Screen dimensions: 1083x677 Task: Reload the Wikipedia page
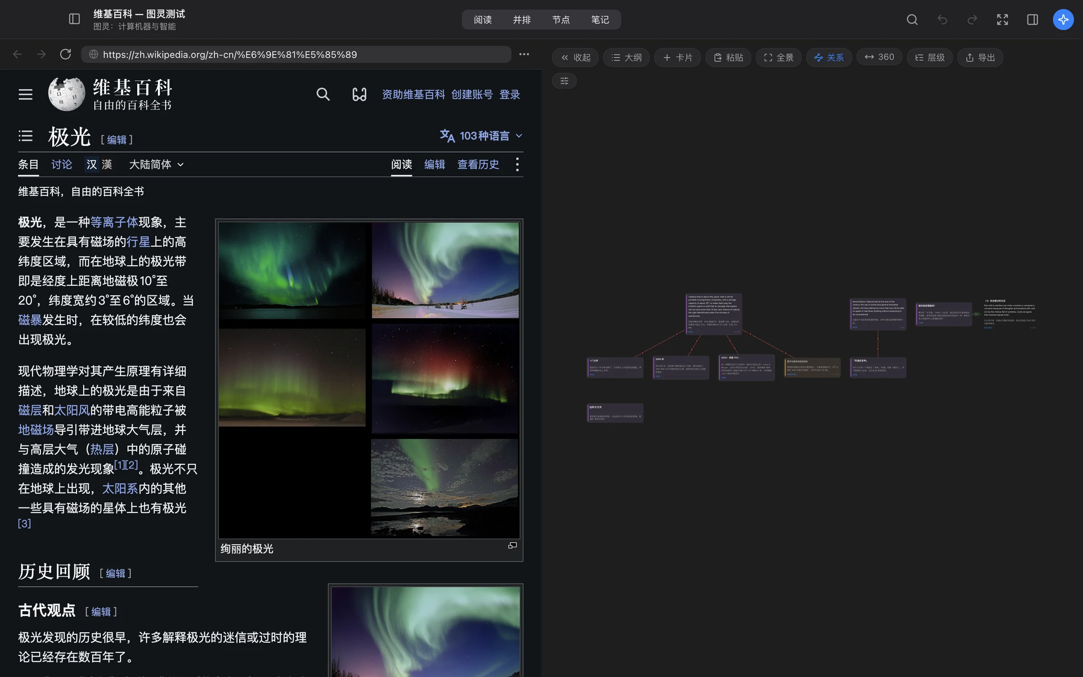65,54
